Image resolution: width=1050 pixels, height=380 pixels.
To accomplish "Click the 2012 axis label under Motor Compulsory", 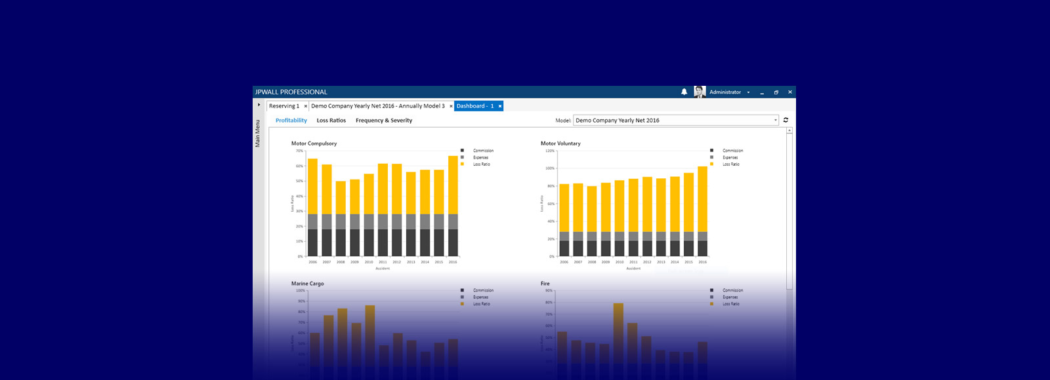I will (397, 262).
